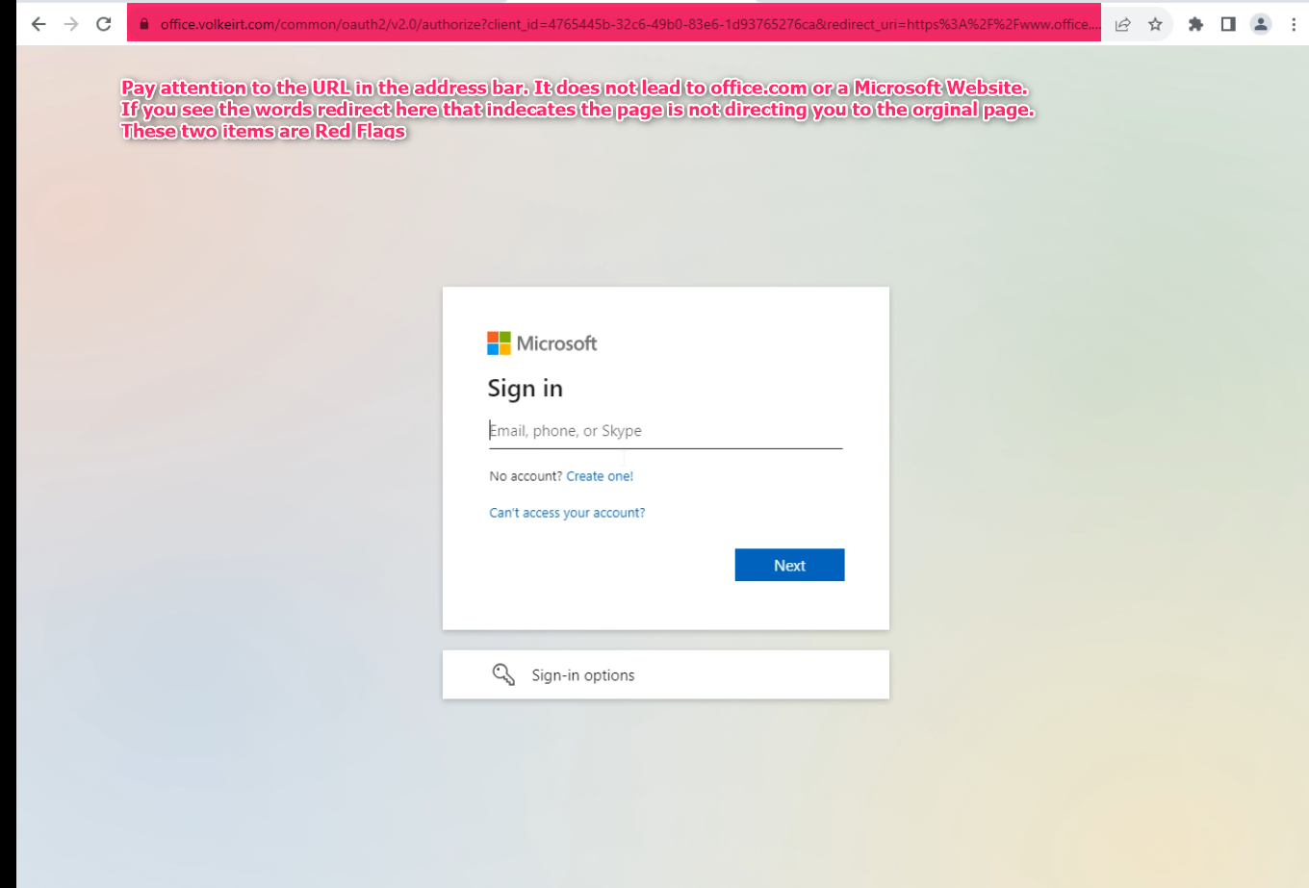Viewport: 1309px width, 888px height.
Task: Click the Chrome profile menu entry
Action: click(1261, 23)
